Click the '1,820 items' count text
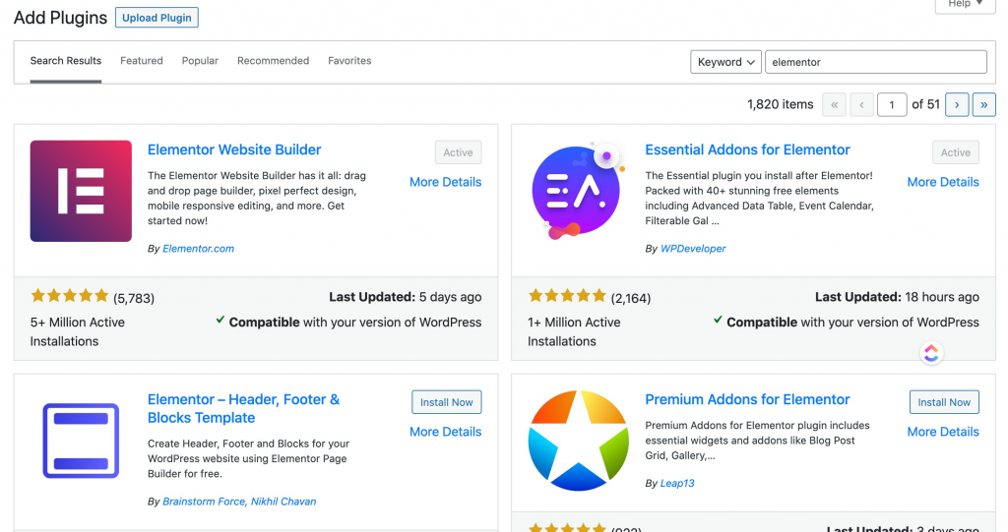1008x532 pixels. point(781,105)
